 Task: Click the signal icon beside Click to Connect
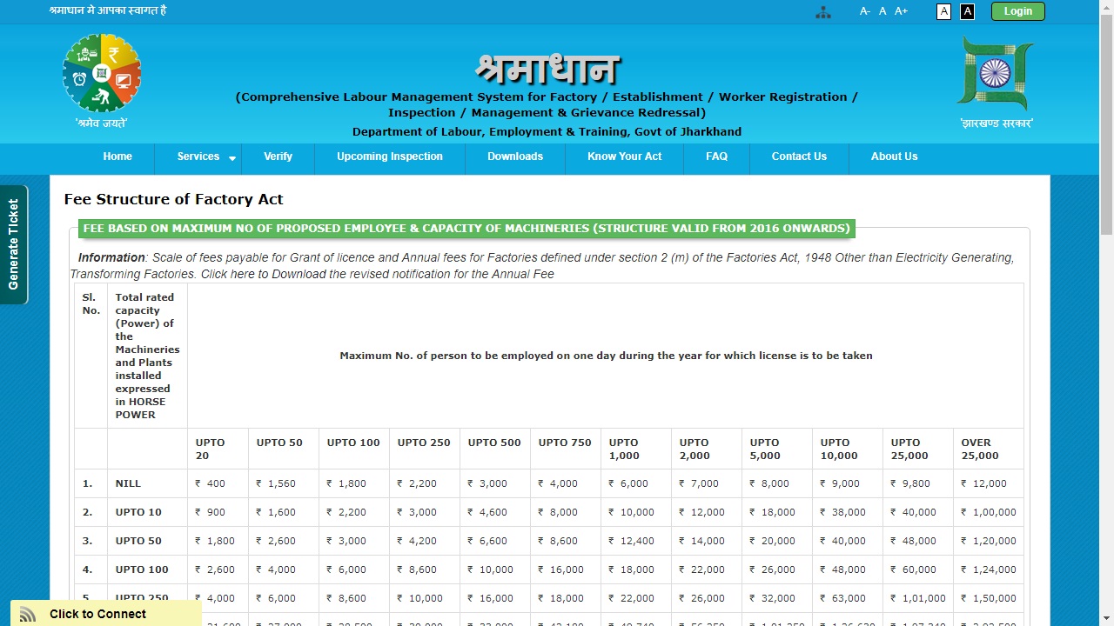[x=27, y=614]
